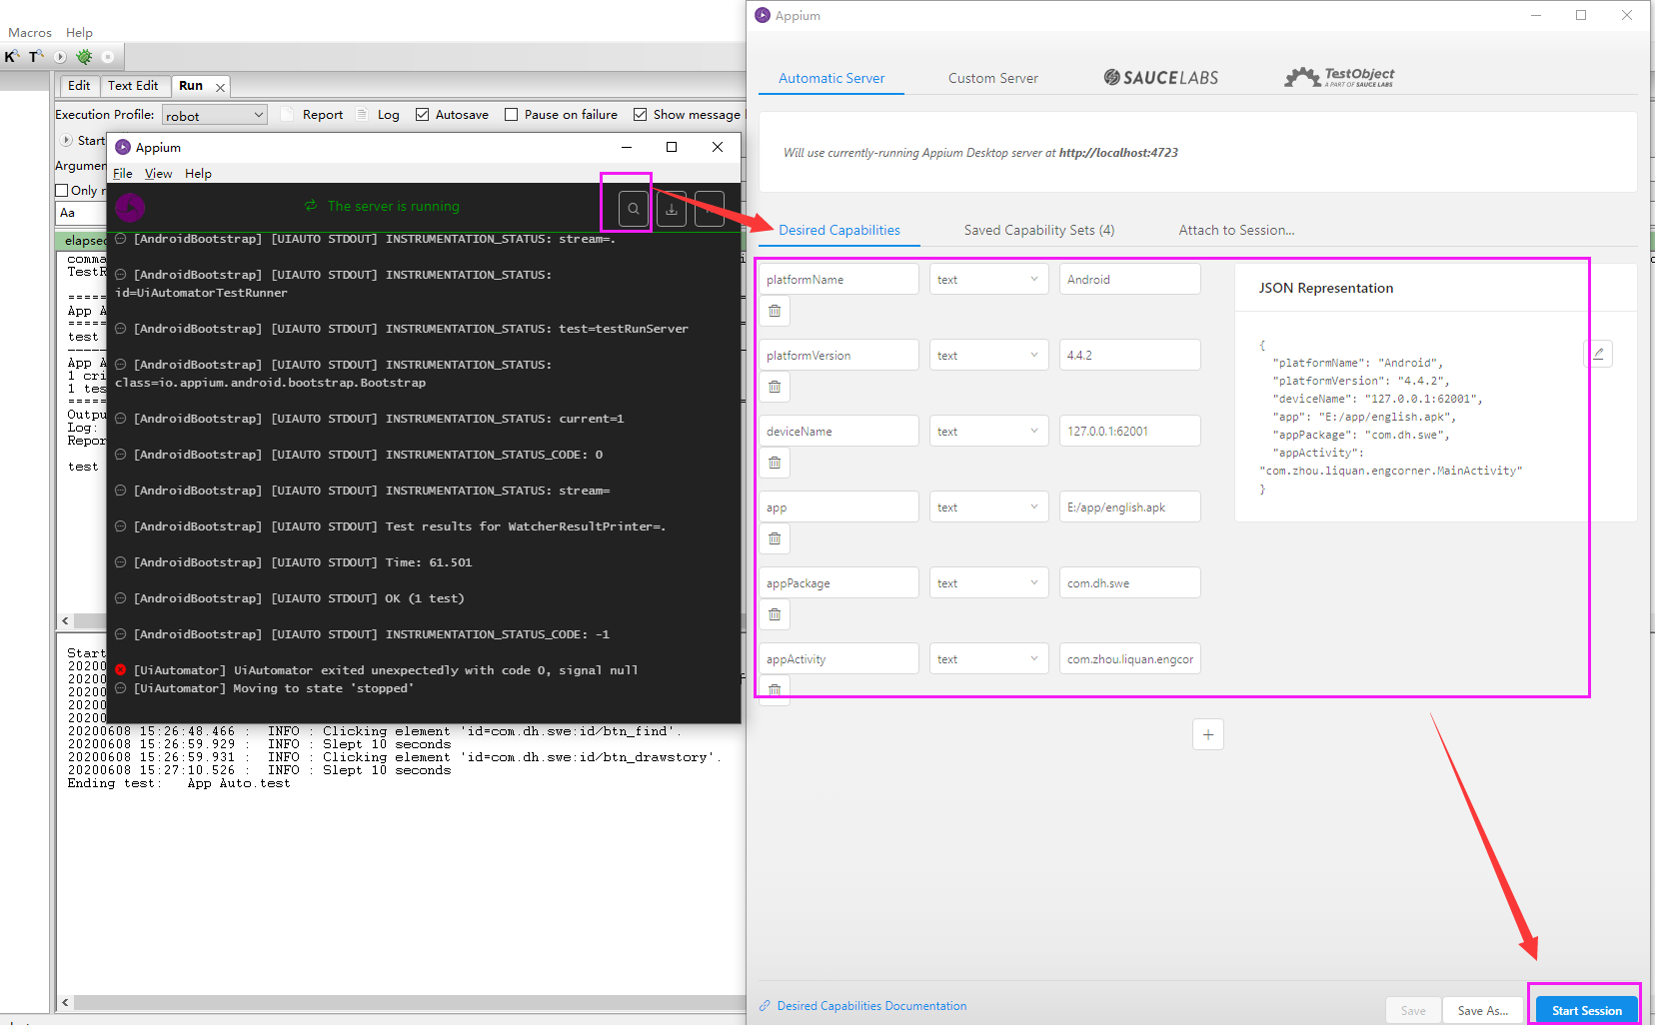Click the green debug bug icon

coord(84,57)
